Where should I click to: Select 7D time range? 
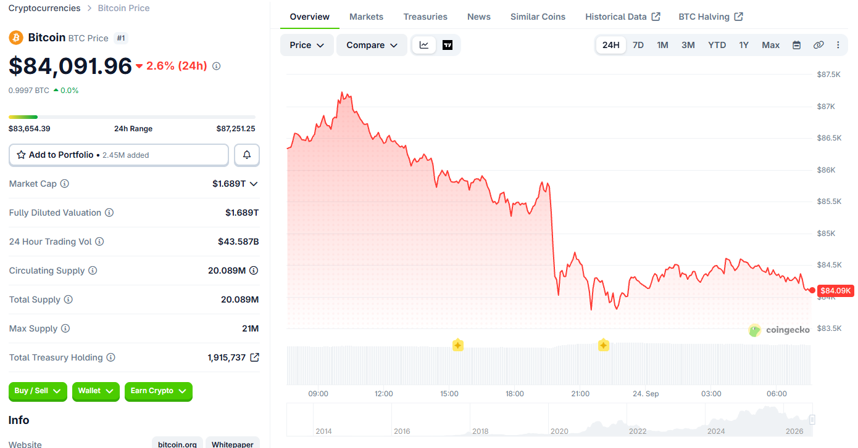[x=638, y=45]
